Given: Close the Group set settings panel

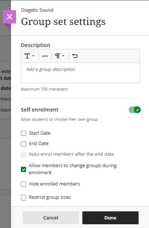Looking at the screenshot, I should pos(10,17).
